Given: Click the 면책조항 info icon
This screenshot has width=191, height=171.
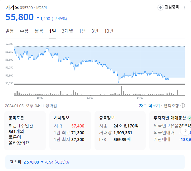Looking at the screenshot, I should (x=183, y=106).
